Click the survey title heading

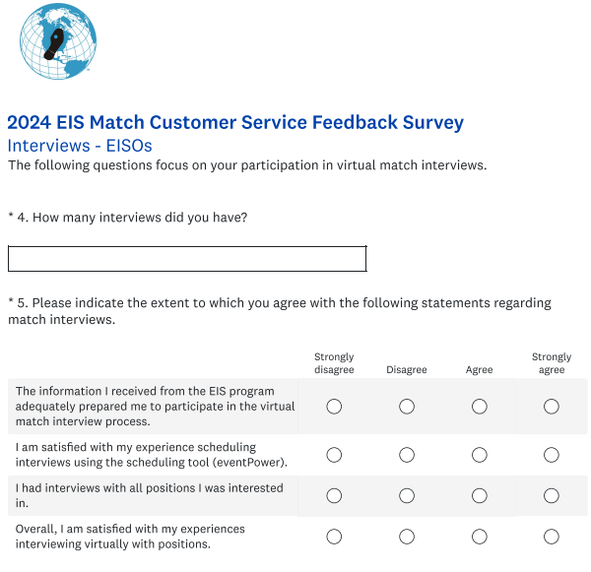(235, 123)
